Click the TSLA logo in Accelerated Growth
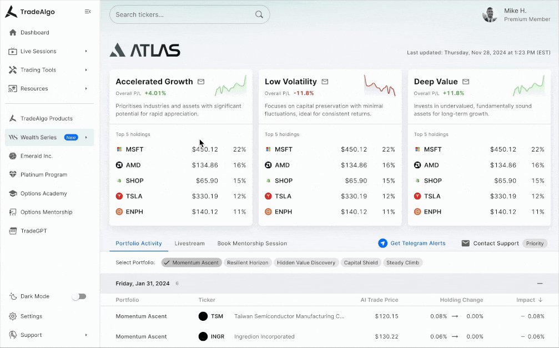This screenshot has width=559, height=348. (119, 196)
